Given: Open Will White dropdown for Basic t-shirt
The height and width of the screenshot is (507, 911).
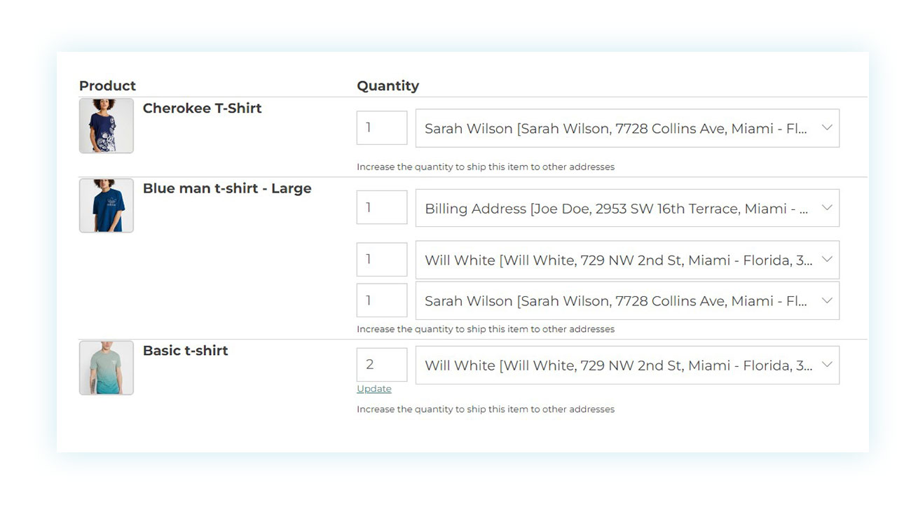Looking at the screenshot, I should point(627,365).
